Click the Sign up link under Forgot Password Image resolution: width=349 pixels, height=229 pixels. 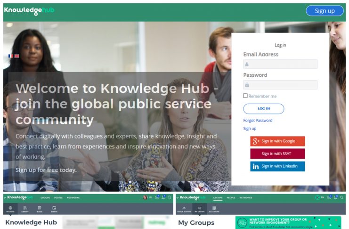click(x=250, y=129)
